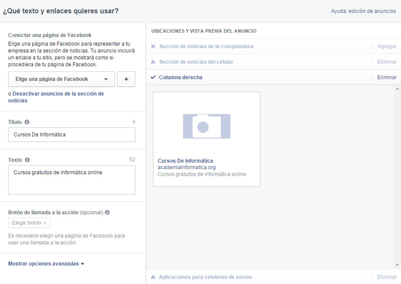The width and height of the screenshot is (401, 284).
Task: Expand Mostrar opciones avanzadas
Action: pos(46,264)
